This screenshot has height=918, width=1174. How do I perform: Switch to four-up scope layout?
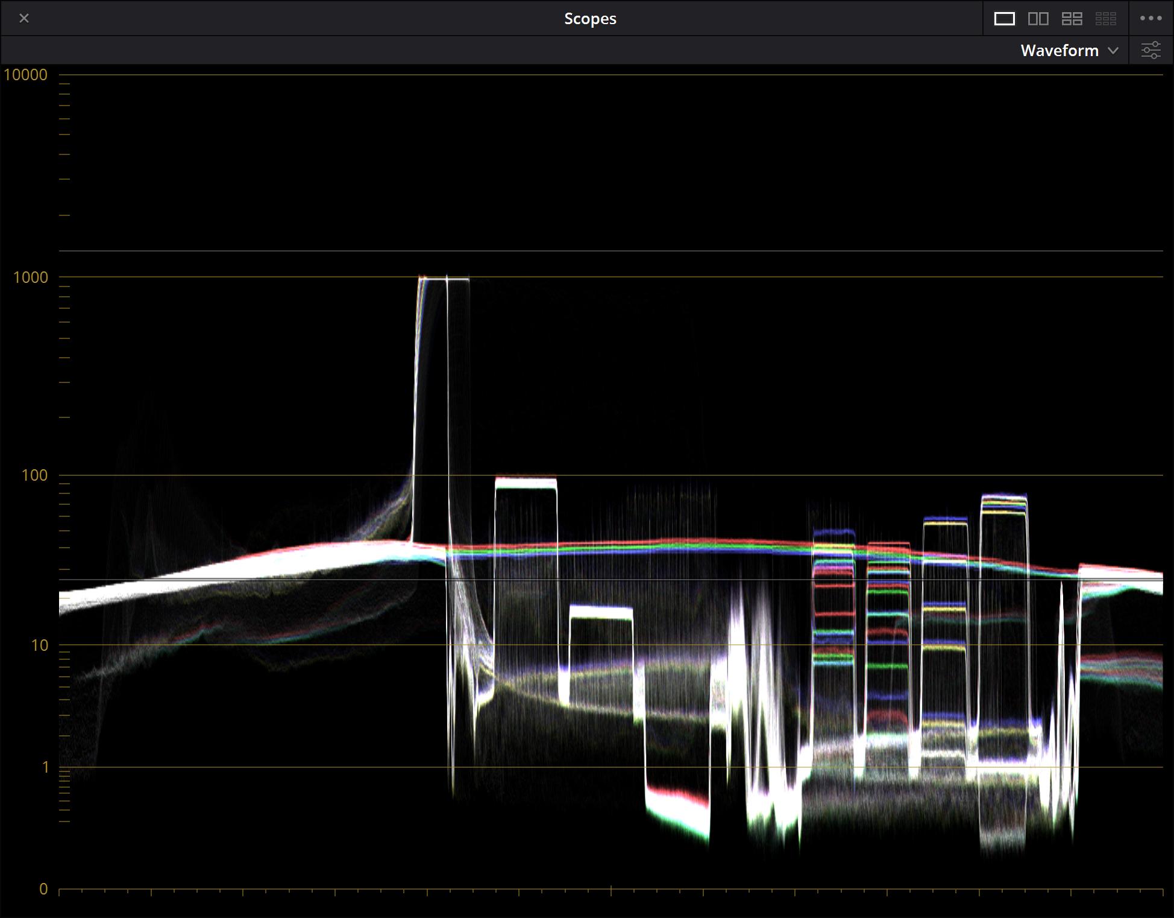(x=1072, y=19)
